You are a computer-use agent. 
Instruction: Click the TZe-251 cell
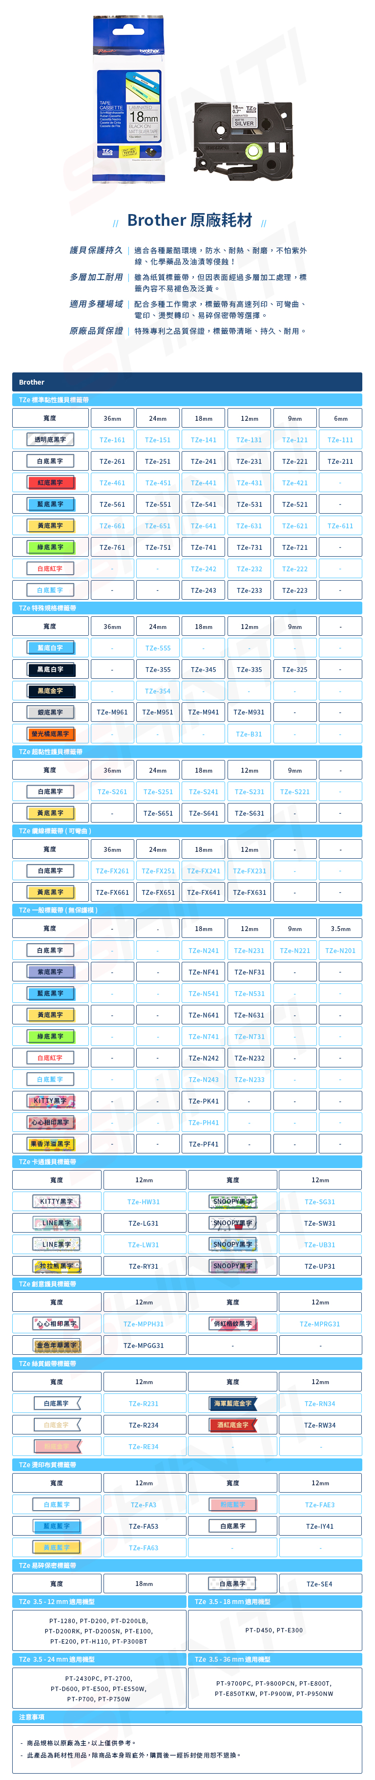(x=157, y=461)
